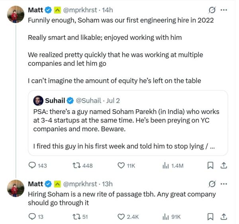Open the quoted Suhail tweet
The image size is (239, 224).
pyautogui.click(x=128, y=123)
